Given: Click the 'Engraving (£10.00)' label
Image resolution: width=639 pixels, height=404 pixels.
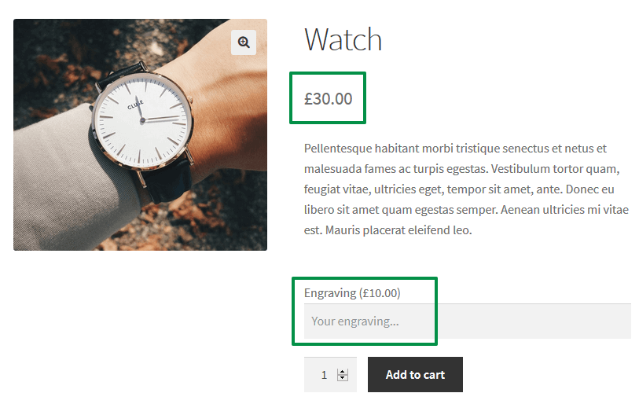Looking at the screenshot, I should [352, 293].
